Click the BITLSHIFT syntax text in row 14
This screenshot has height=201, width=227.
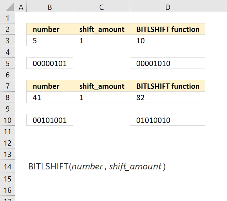(97, 167)
